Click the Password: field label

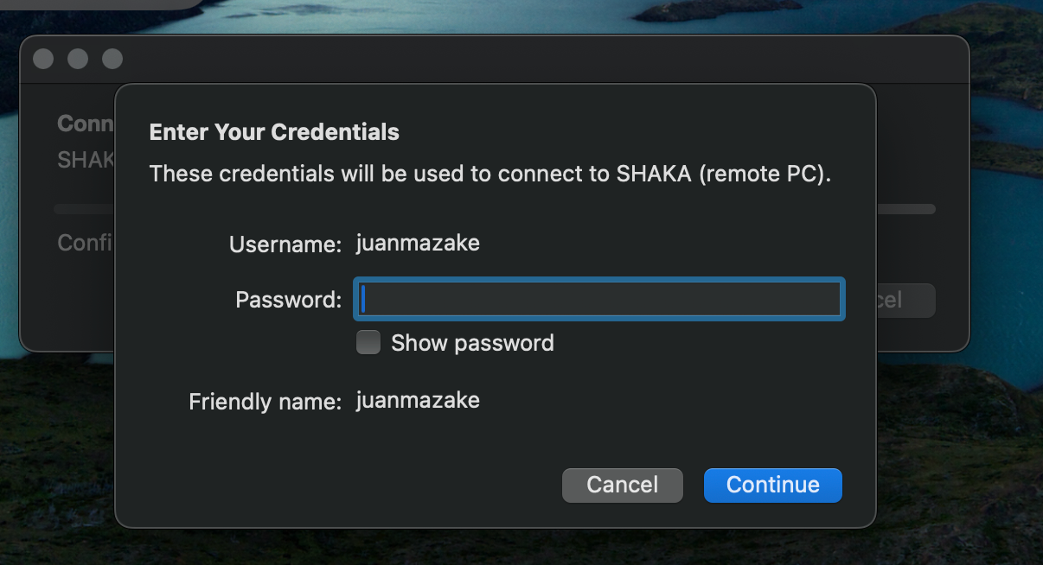point(288,300)
